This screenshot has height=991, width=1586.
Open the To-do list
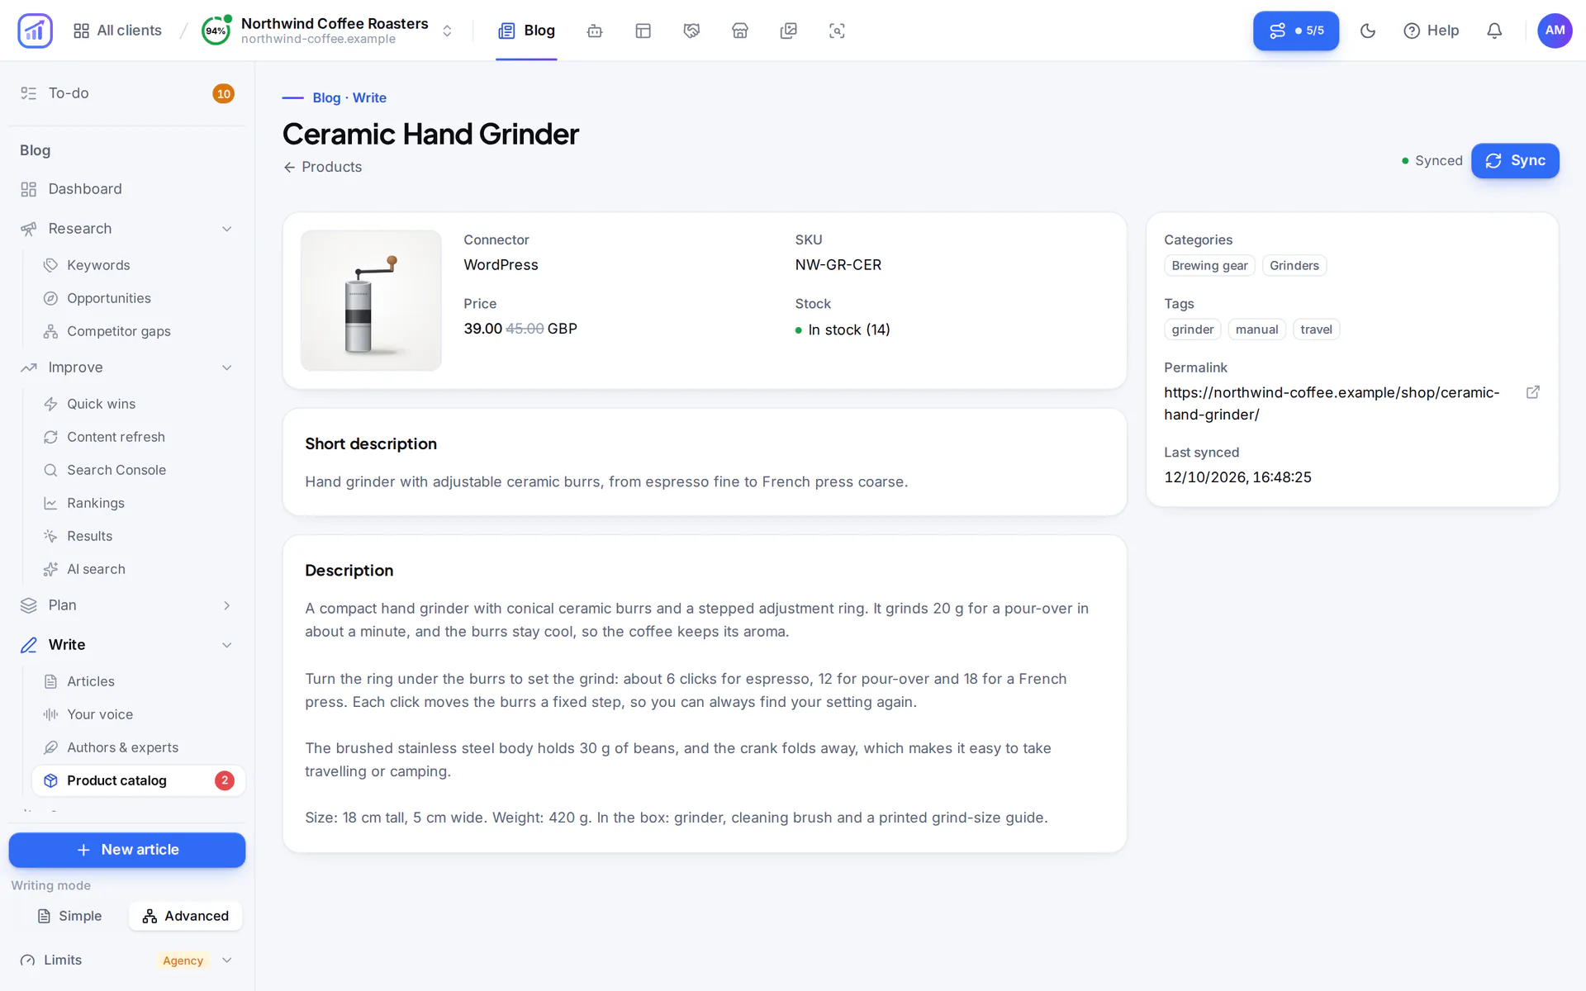pyautogui.click(x=127, y=93)
